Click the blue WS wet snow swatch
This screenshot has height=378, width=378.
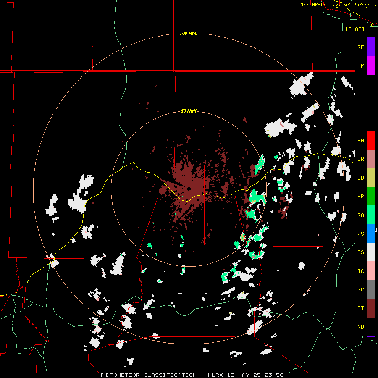(x=371, y=234)
